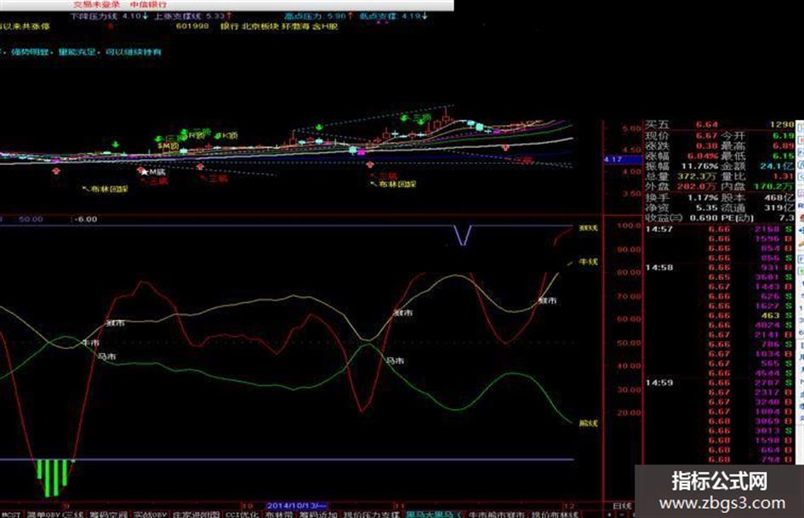Click the 流通 value 319亿
804x518 pixels.
780,208
